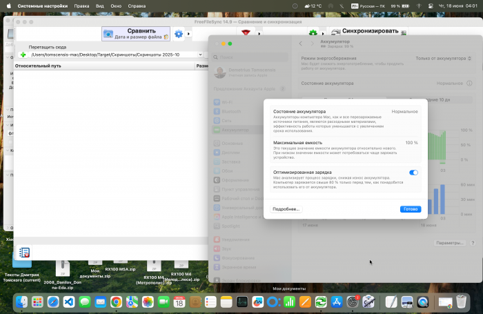The image size is (483, 314).
Task: Click the log list icon at bottom left
Action: click(24, 253)
